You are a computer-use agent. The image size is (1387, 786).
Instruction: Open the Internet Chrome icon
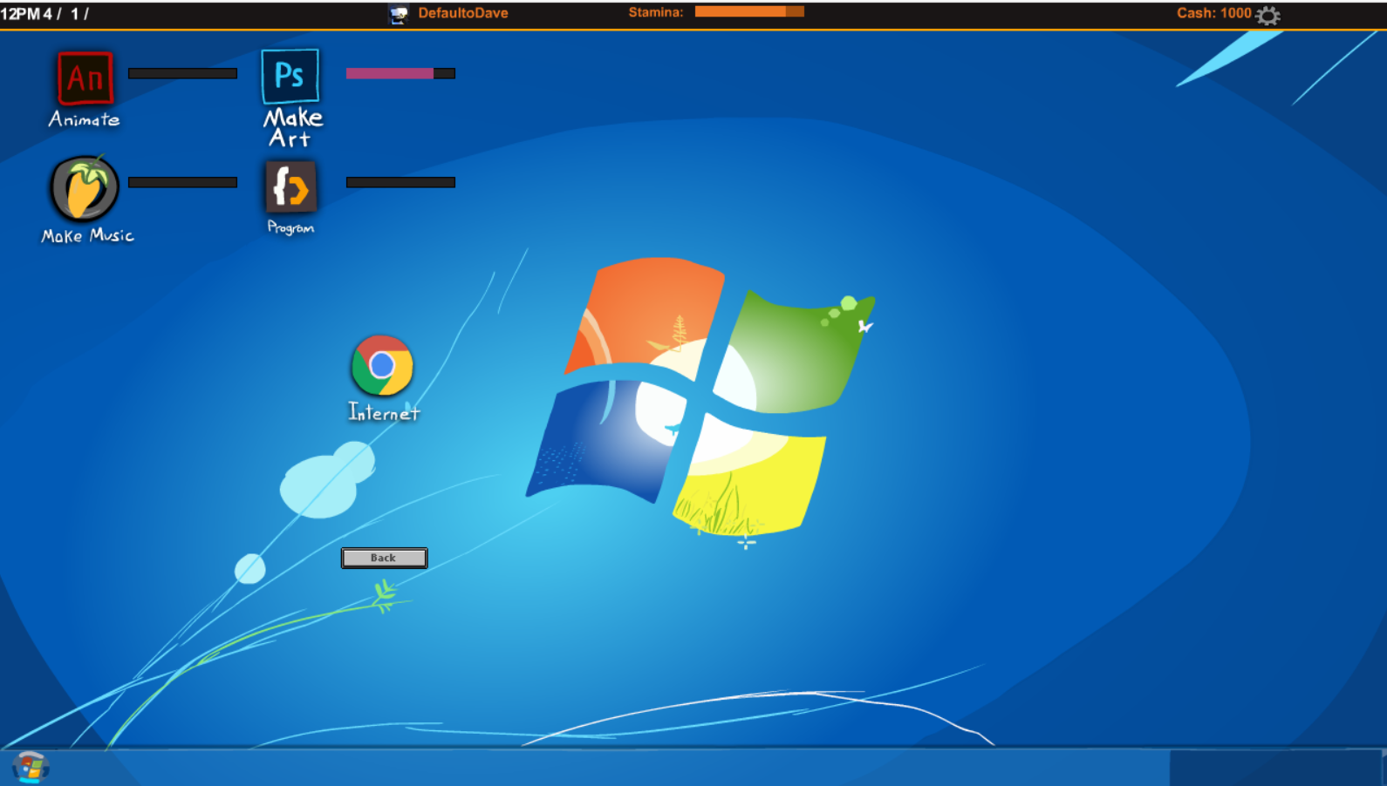[x=382, y=365]
